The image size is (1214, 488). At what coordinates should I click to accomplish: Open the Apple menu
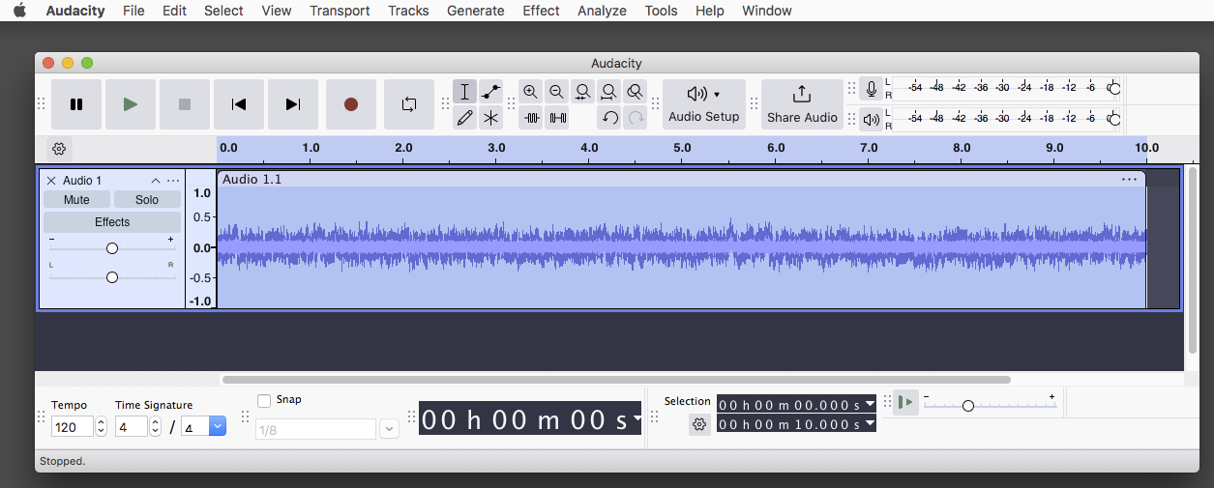point(19,11)
